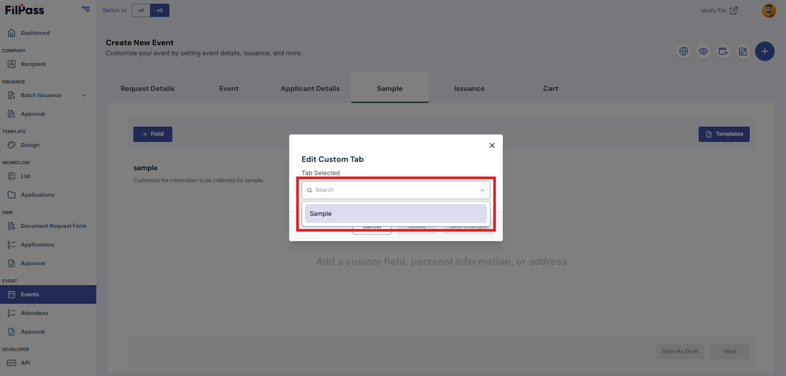Collapse the sidebar menu icon

pyautogui.click(x=86, y=9)
